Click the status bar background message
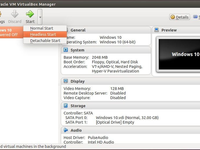The height and width of the screenshot is (150, 200). [33, 147]
